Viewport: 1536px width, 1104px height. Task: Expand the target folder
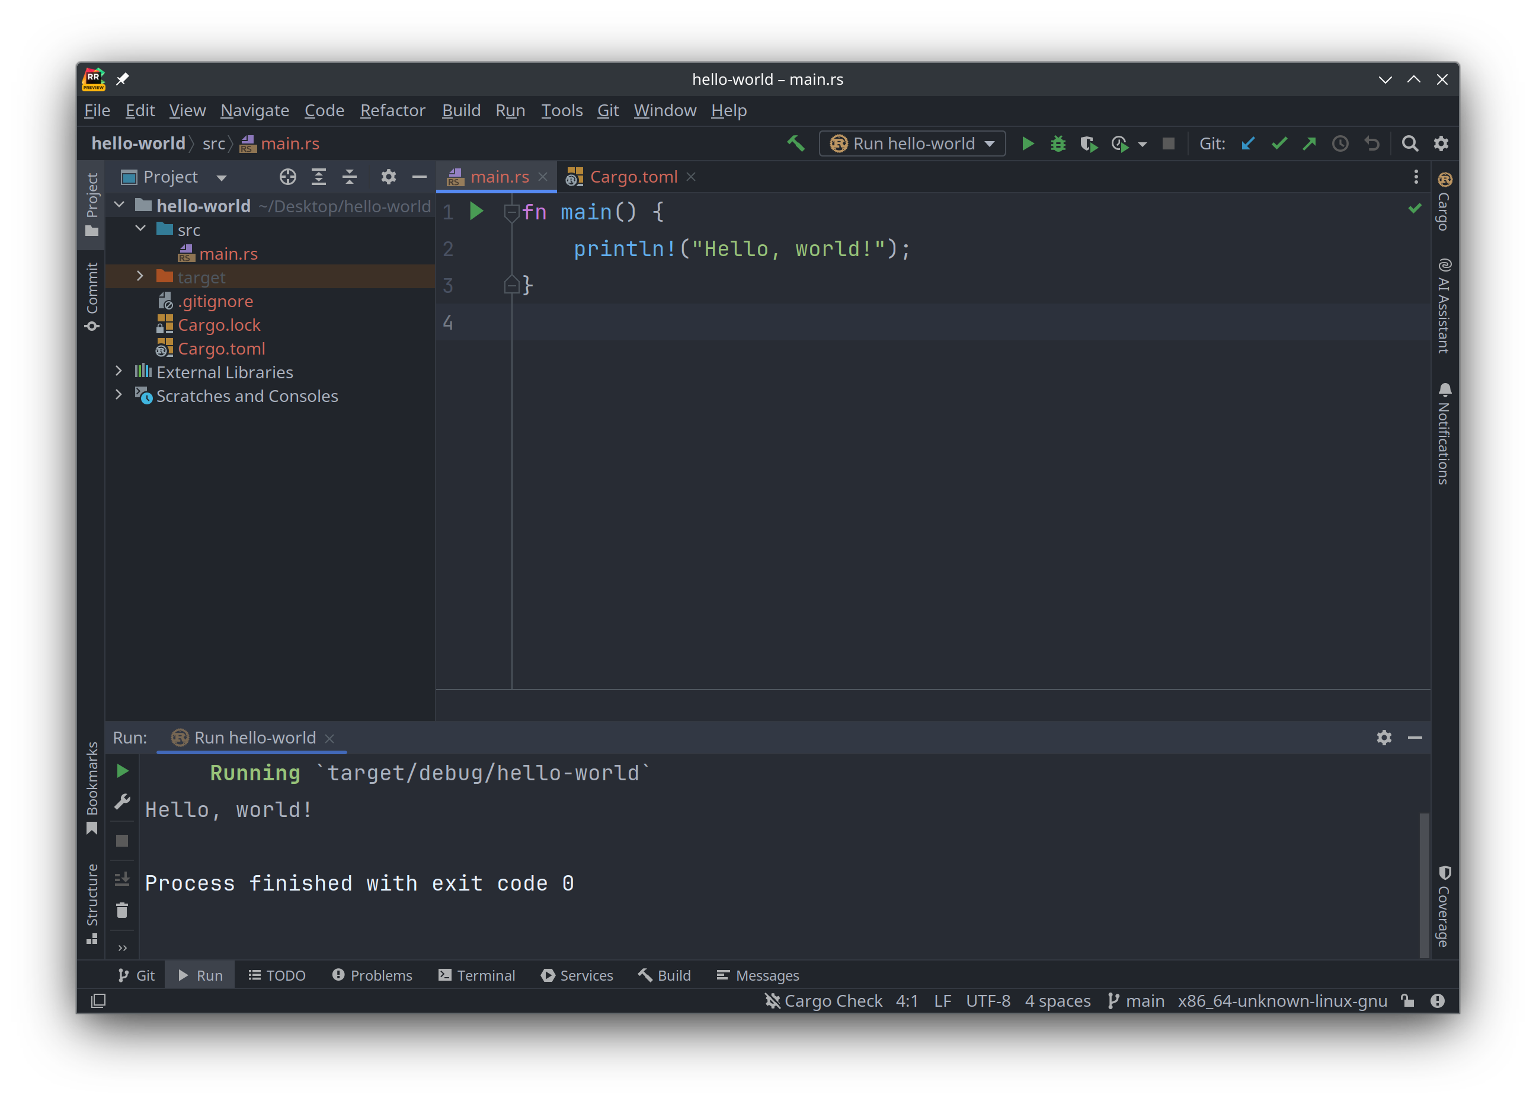(x=140, y=276)
